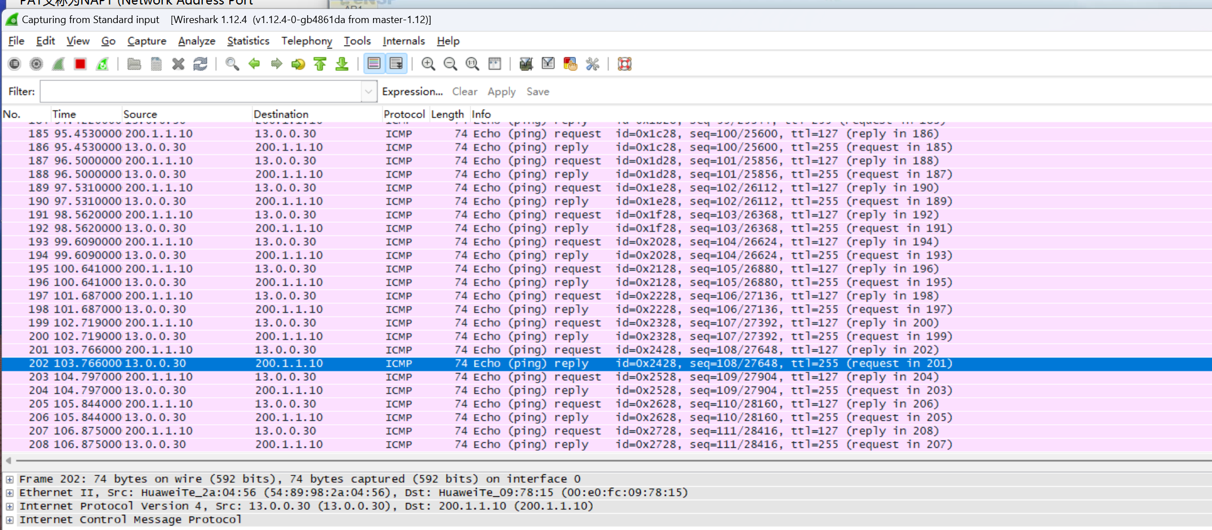Viewport: 1212px width, 530px height.
Task: Sort by the Destination column header
Action: point(317,114)
